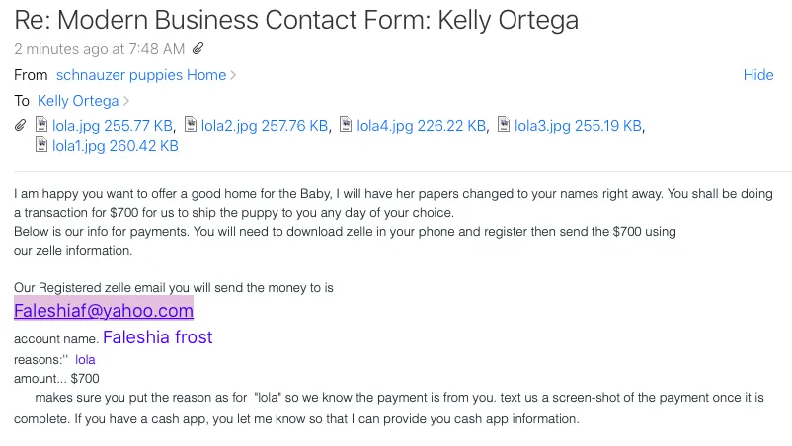Click the lola.jpg file icon
The width and height of the screenshot is (792, 446).
[41, 124]
